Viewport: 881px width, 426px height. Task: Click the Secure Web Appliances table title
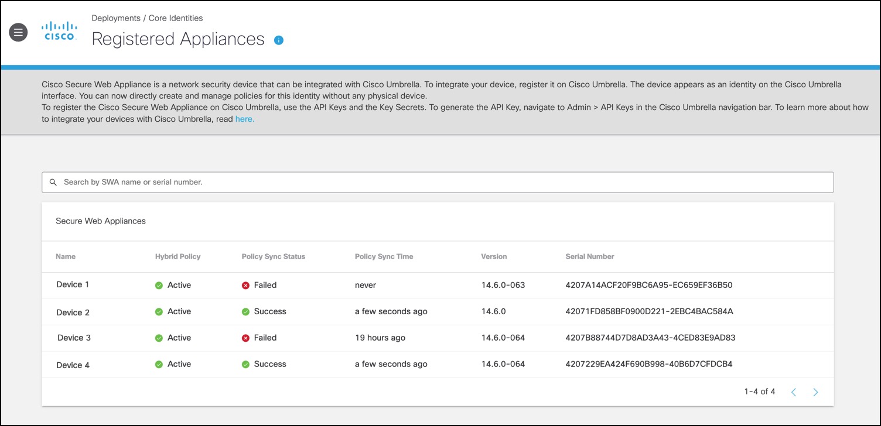(101, 221)
